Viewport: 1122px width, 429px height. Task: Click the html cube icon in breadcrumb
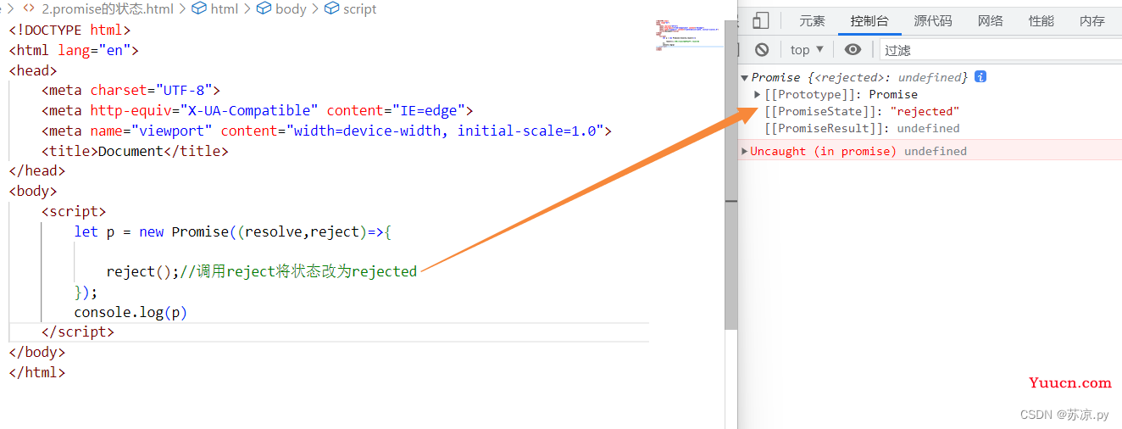[x=199, y=8]
